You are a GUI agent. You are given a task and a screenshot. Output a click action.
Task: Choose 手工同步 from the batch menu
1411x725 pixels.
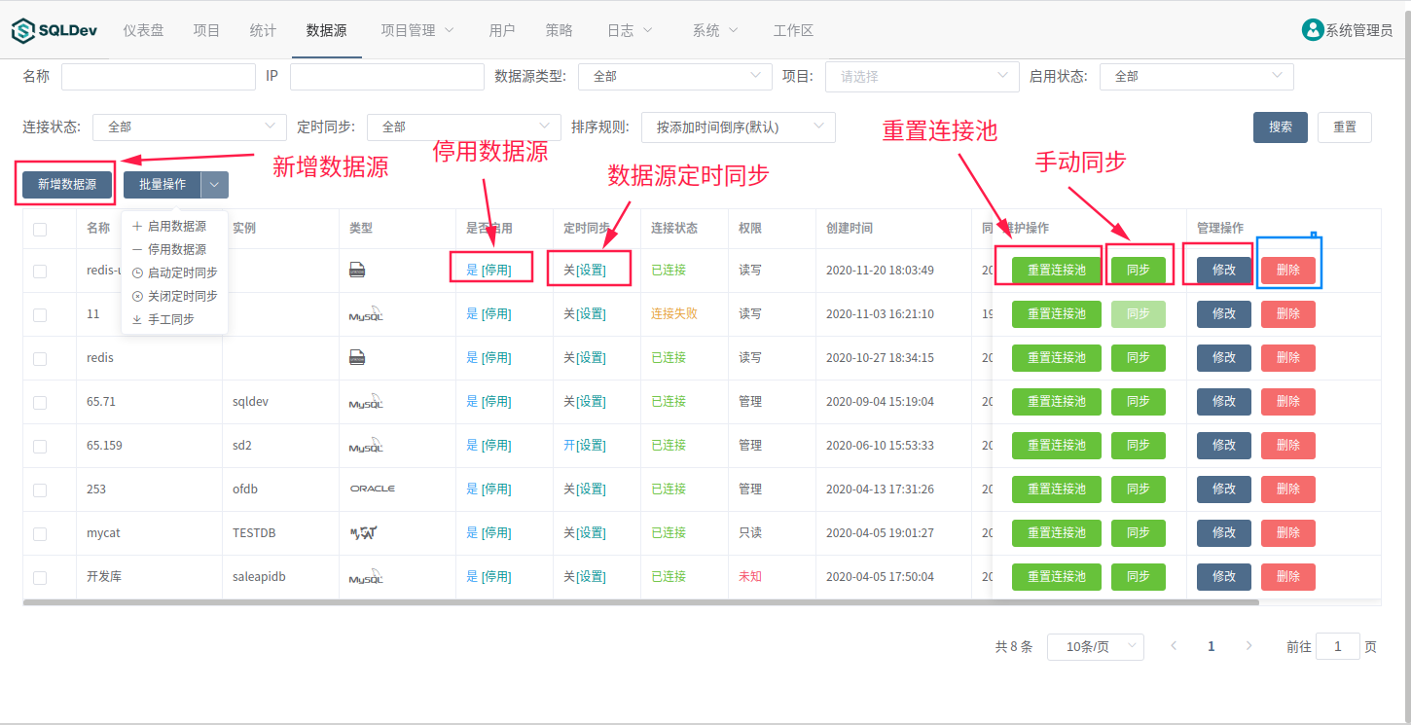click(x=170, y=319)
